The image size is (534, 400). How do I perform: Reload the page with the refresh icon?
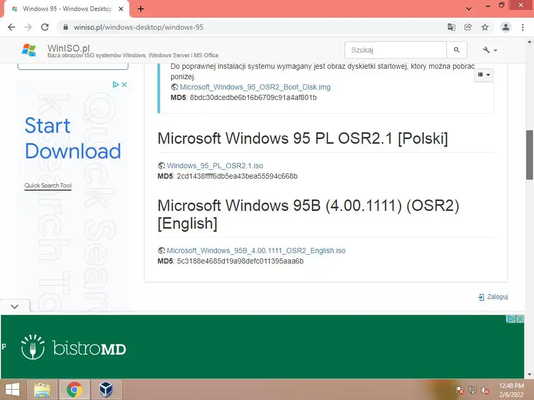45,27
